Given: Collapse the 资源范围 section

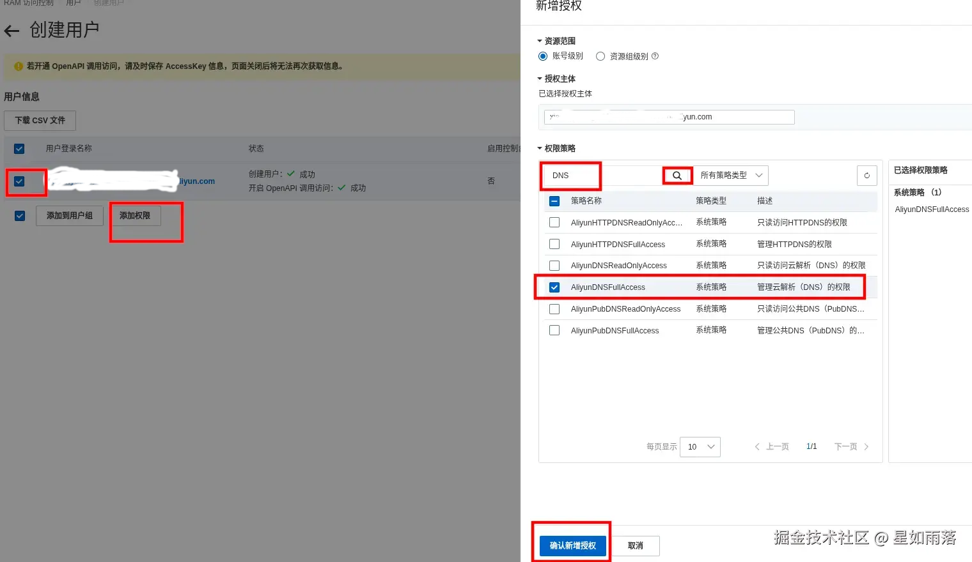Looking at the screenshot, I should click(x=539, y=40).
